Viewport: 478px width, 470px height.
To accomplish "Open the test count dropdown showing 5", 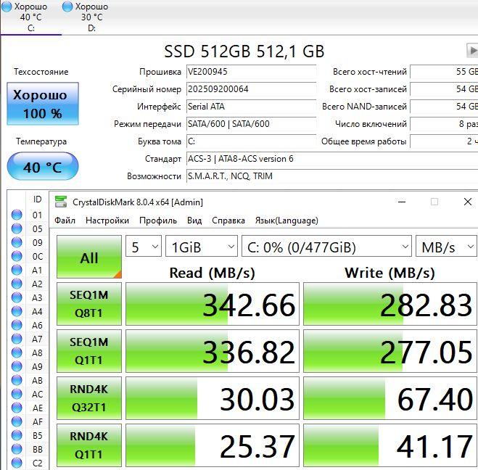I will click(144, 247).
